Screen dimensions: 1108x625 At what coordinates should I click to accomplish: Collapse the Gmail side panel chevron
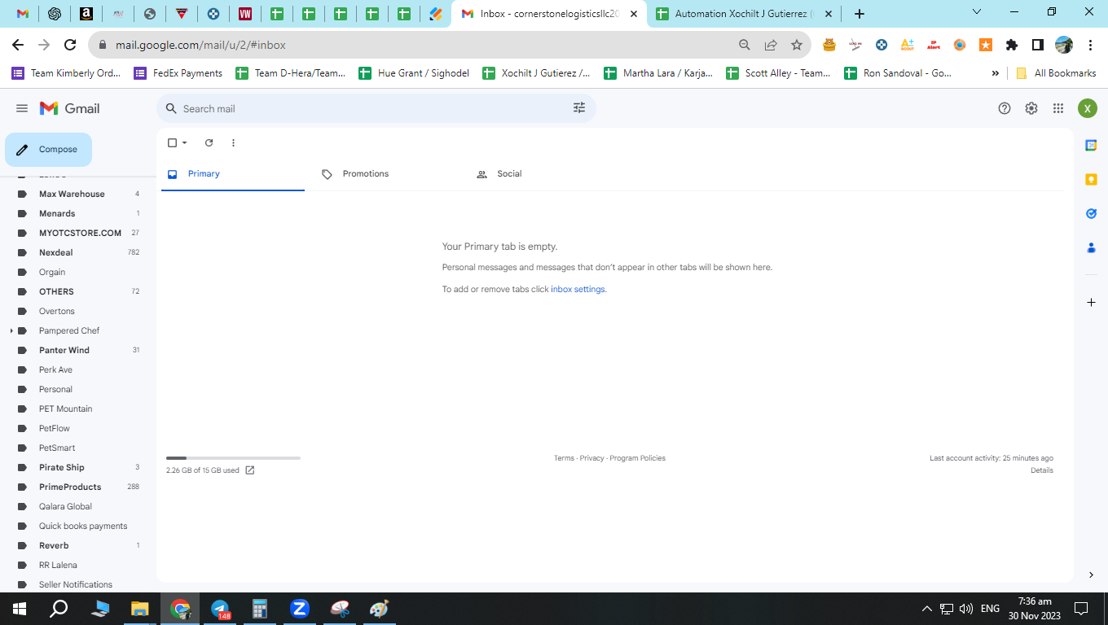click(x=1091, y=575)
